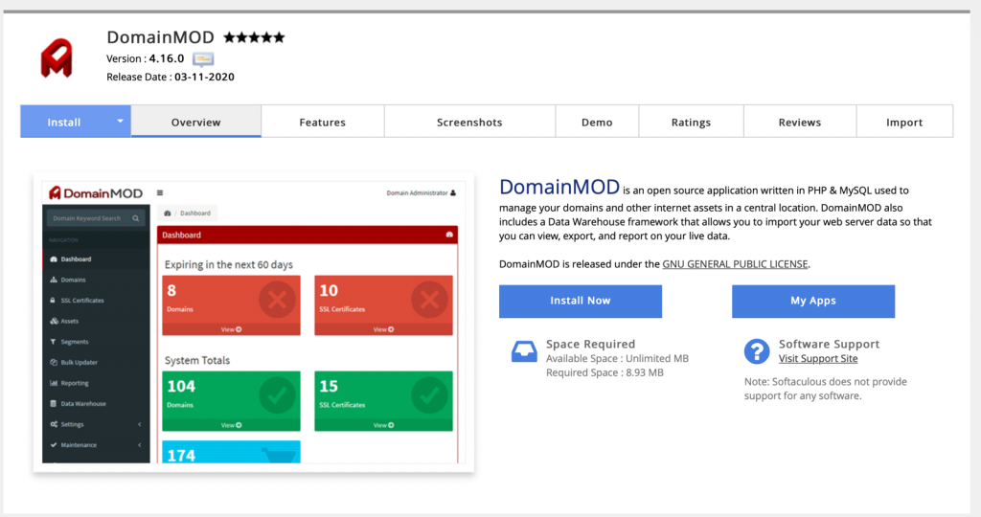This screenshot has width=981, height=517.
Task: Open the Features tab
Action: tap(322, 122)
